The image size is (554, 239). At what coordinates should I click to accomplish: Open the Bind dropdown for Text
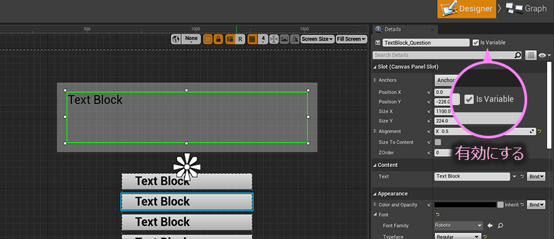coord(536,176)
